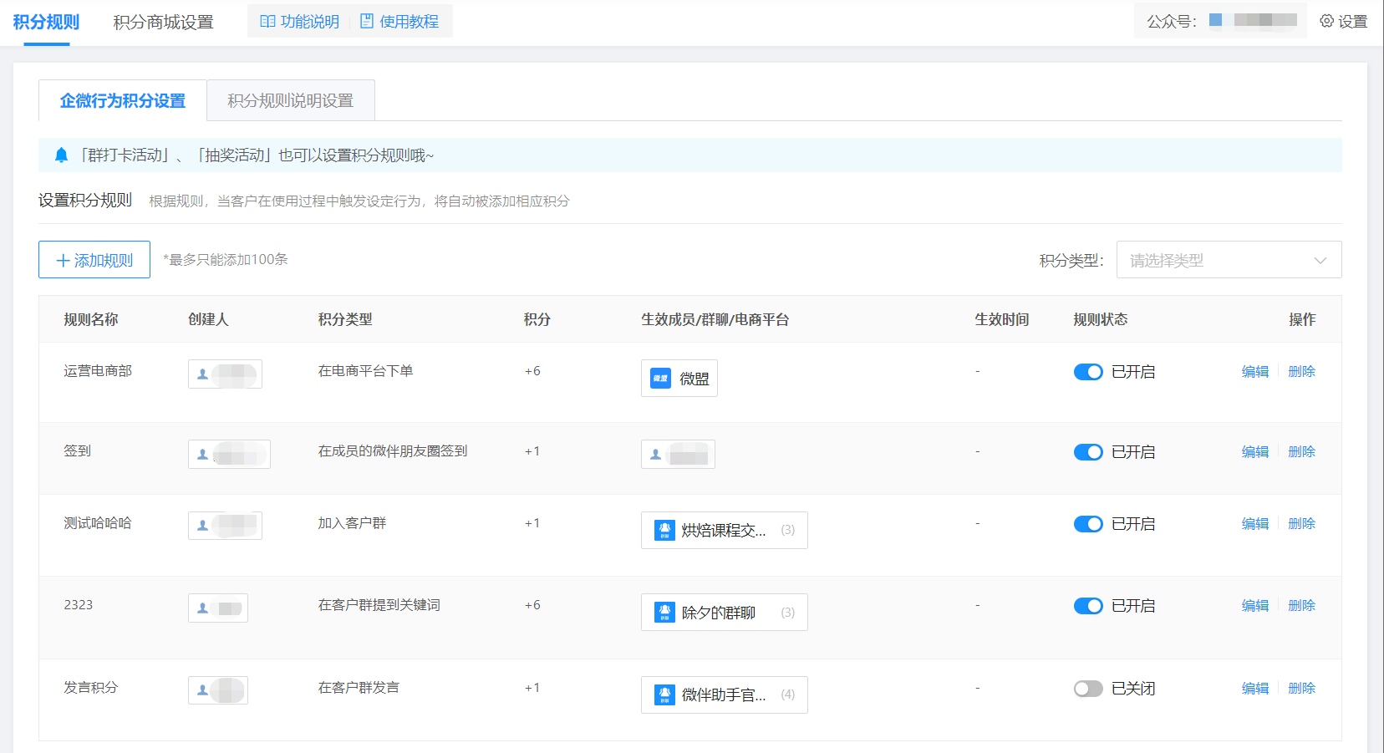The width and height of the screenshot is (1384, 753).
Task: Expand the (3) count on 烘焙课程交 tag
Action: pos(788,530)
